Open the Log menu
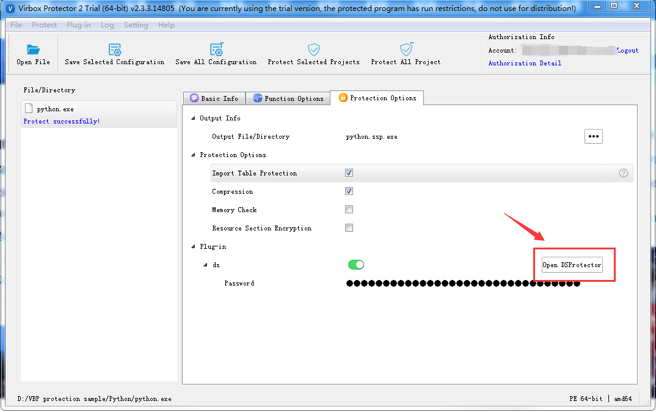The image size is (656, 412). [x=107, y=25]
